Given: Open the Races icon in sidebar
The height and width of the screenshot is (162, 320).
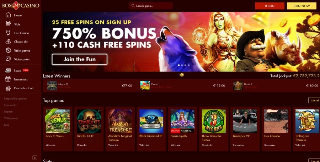Looking at the screenshot, I should pos(8,71).
